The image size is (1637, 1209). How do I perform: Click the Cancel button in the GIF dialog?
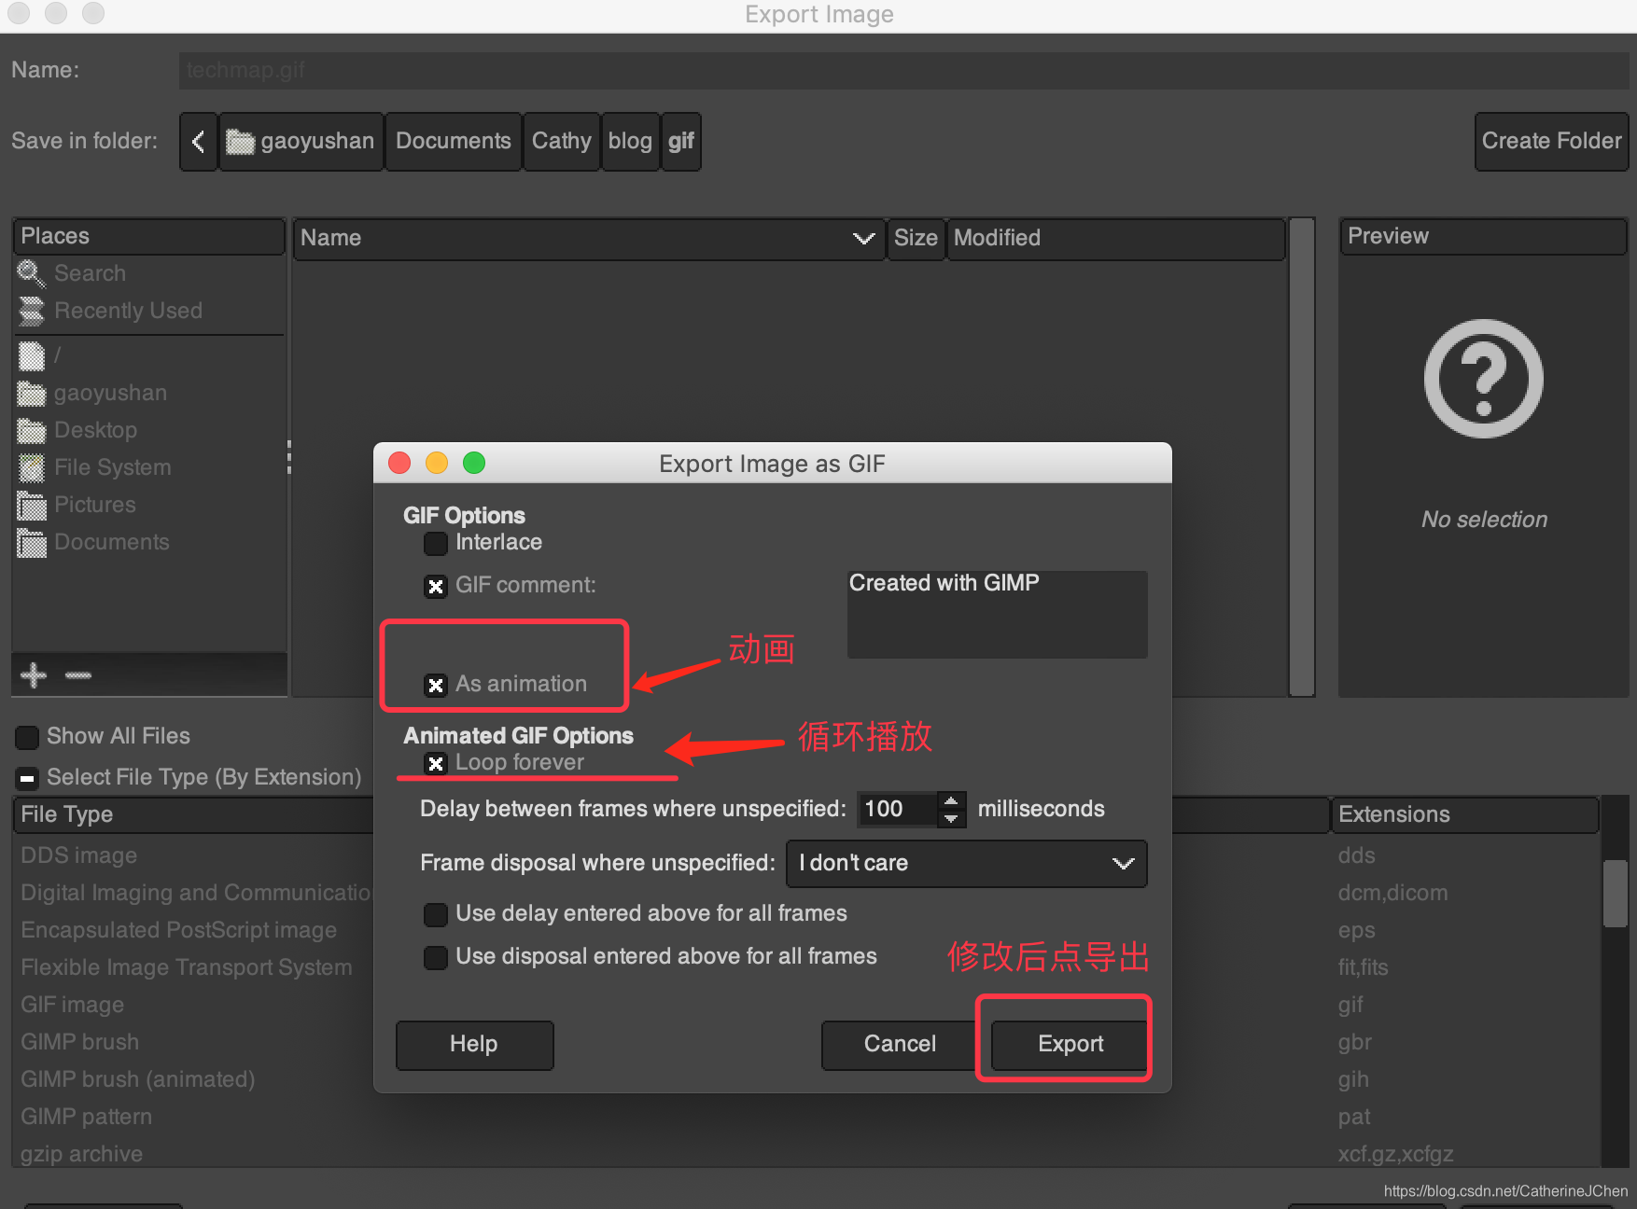(x=900, y=1044)
